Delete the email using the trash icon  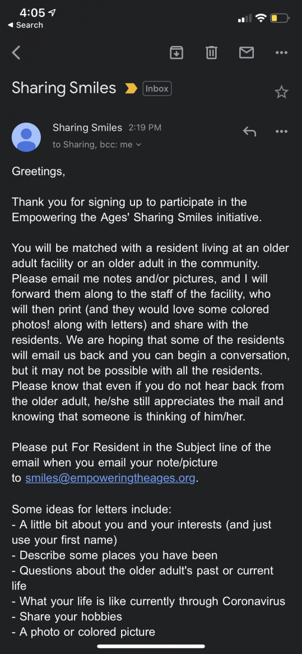pos(212,52)
